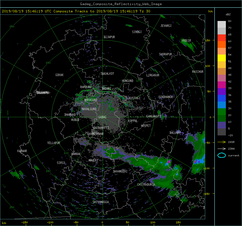Click the HUNGUND city label
The image size is (242, 226).
tap(127, 81)
